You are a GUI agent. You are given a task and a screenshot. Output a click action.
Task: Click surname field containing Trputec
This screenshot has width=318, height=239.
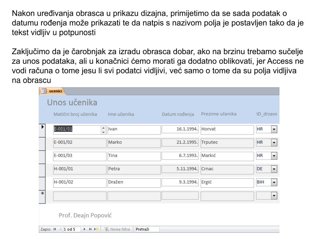(227, 143)
